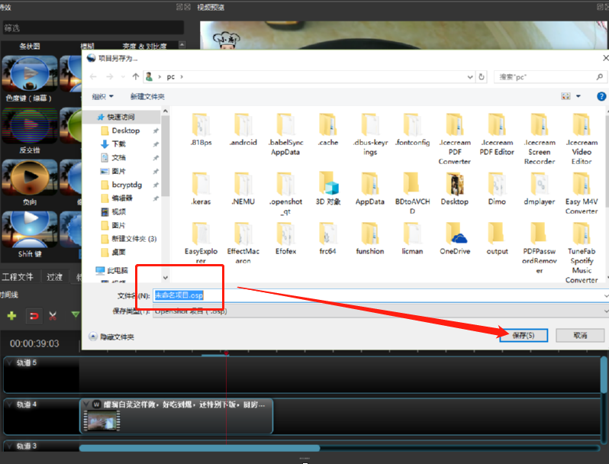The width and height of the screenshot is (609, 464).
Task: Refresh the folder listing in save dialog
Action: pos(482,77)
